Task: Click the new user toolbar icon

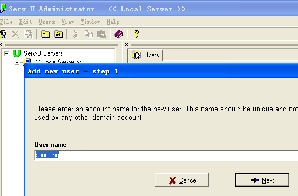Action: [3, 34]
